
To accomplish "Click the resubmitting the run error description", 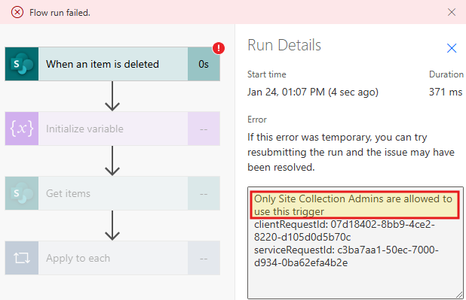I will point(351,152).
